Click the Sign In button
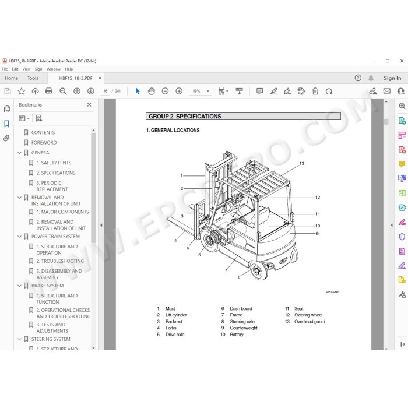This screenshot has width=408, height=408. (392, 78)
